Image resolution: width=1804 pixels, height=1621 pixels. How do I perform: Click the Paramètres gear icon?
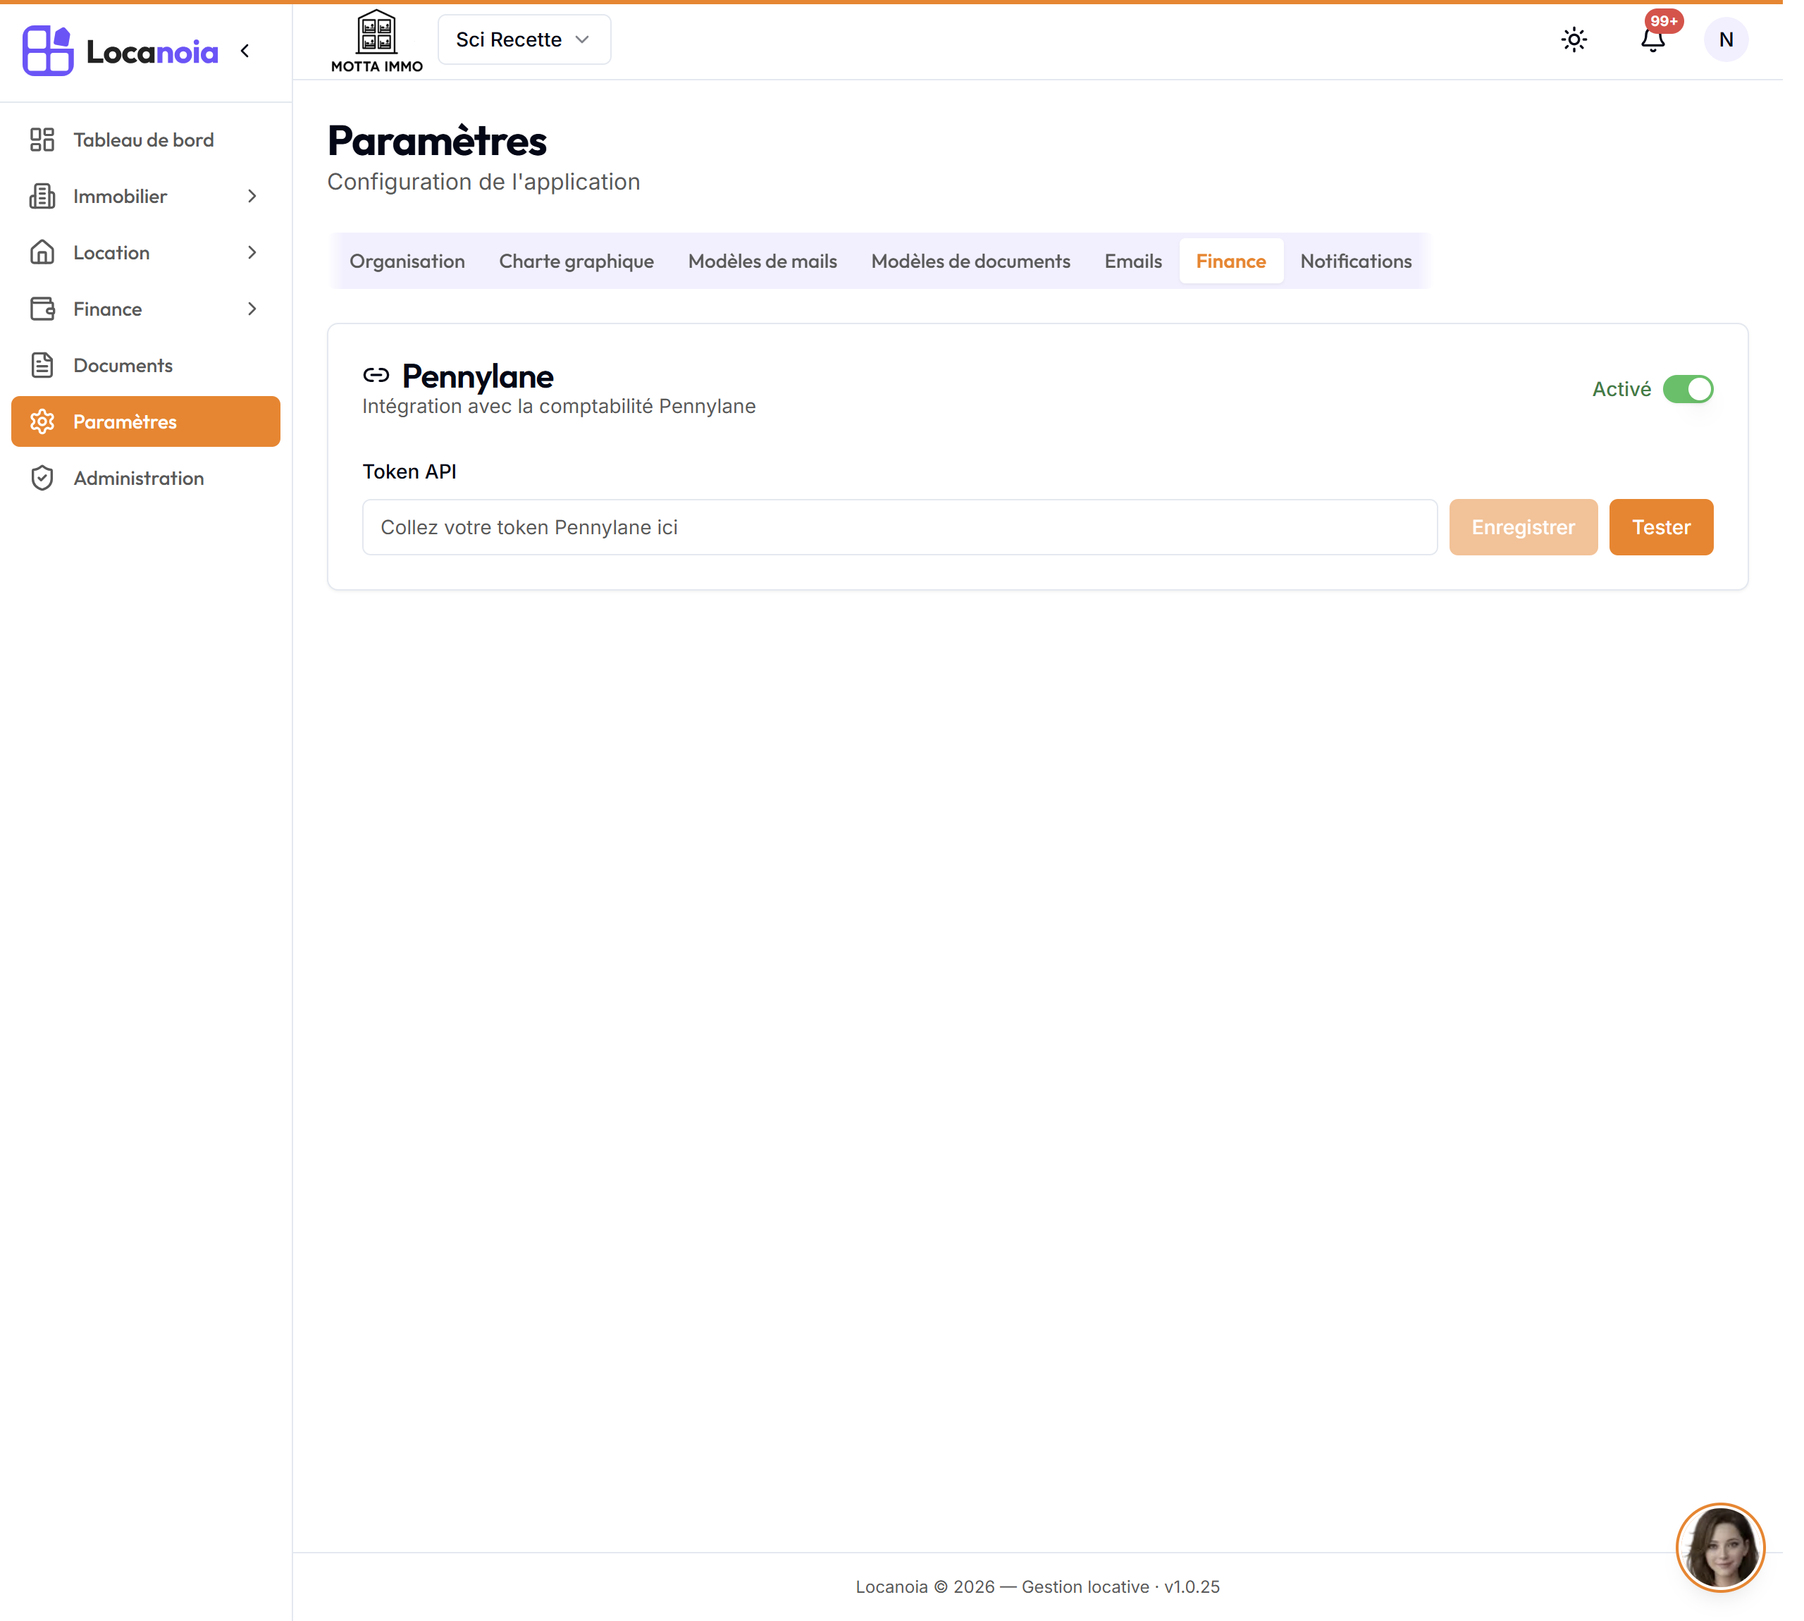point(42,421)
